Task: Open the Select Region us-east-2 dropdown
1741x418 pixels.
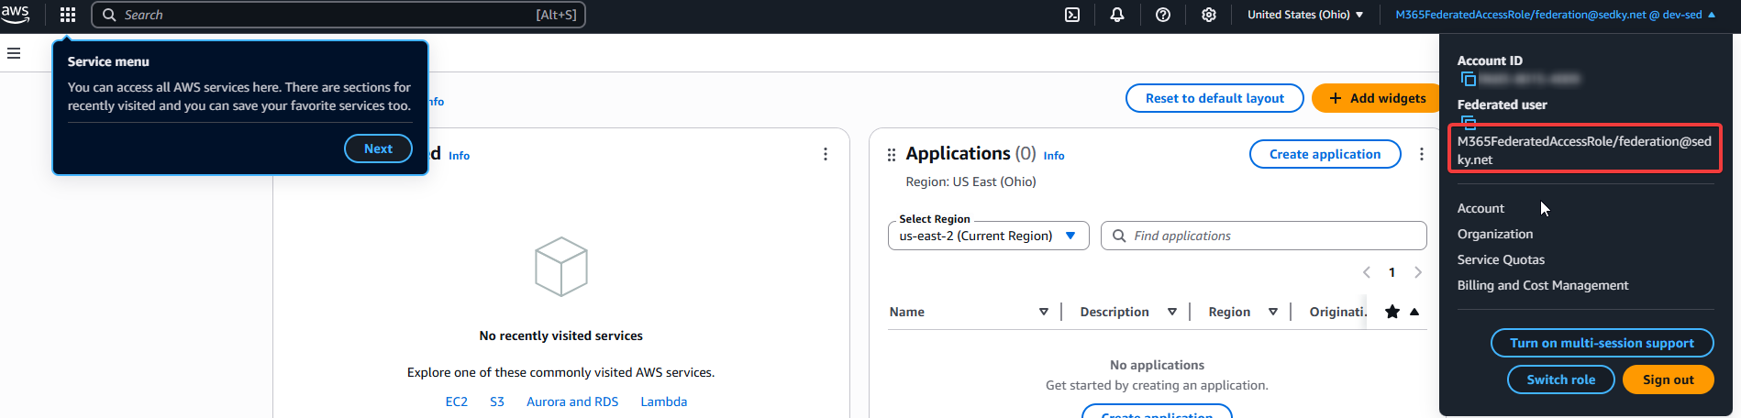Action: pos(988,236)
